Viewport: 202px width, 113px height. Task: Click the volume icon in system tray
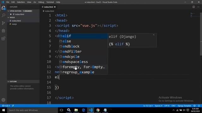pos(184,110)
